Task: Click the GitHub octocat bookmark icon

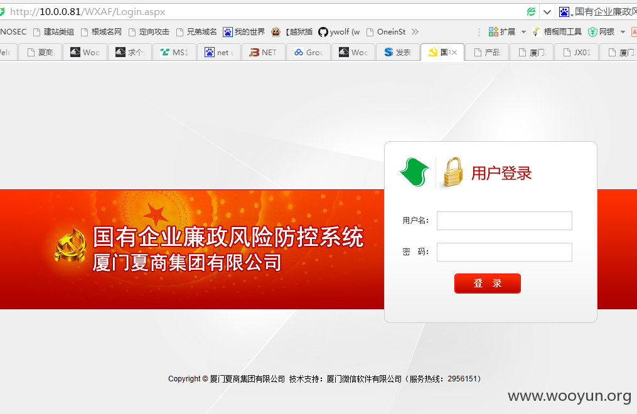Action: tap(323, 31)
